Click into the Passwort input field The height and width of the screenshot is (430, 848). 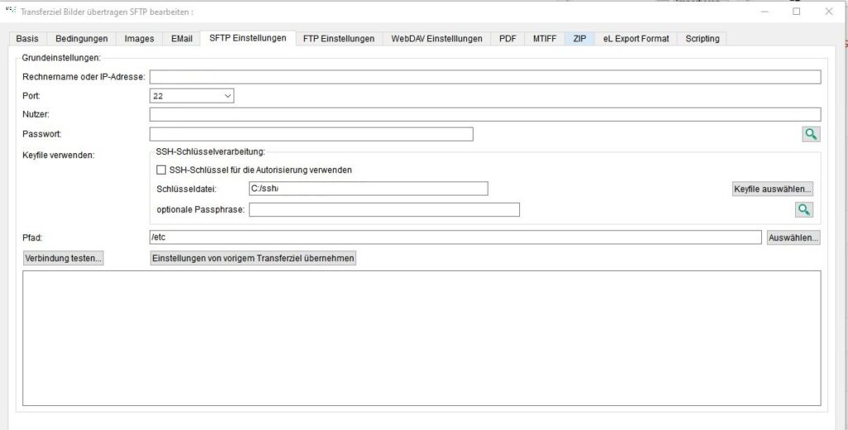click(311, 134)
